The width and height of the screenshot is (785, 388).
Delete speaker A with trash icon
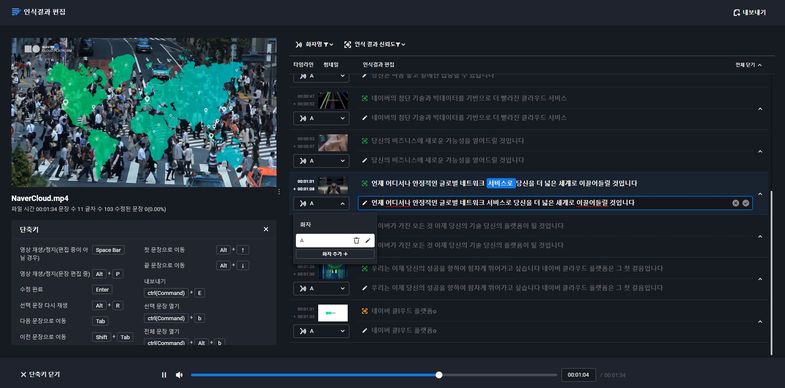point(357,241)
